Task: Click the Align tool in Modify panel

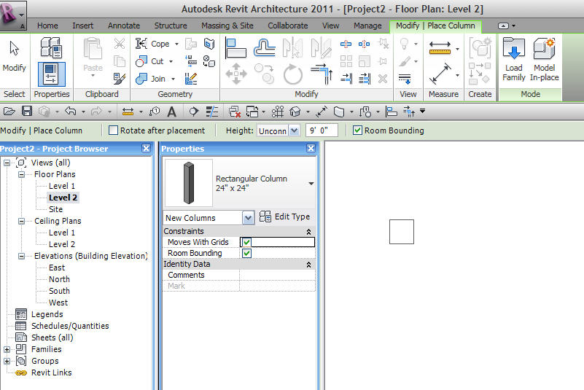Action: point(236,48)
